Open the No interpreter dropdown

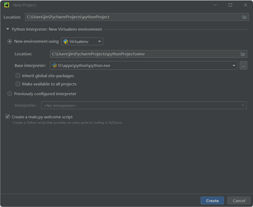pyautogui.click(x=144, y=105)
